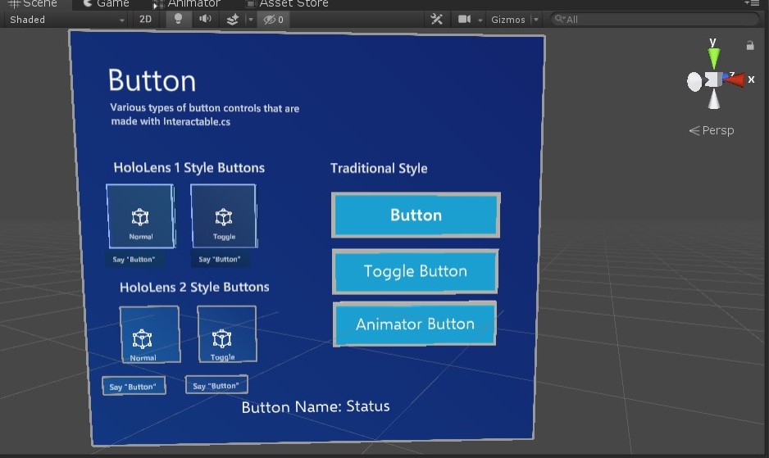Image resolution: width=769 pixels, height=458 pixels.
Task: Click the green Y axis cone
Action: tap(714, 58)
